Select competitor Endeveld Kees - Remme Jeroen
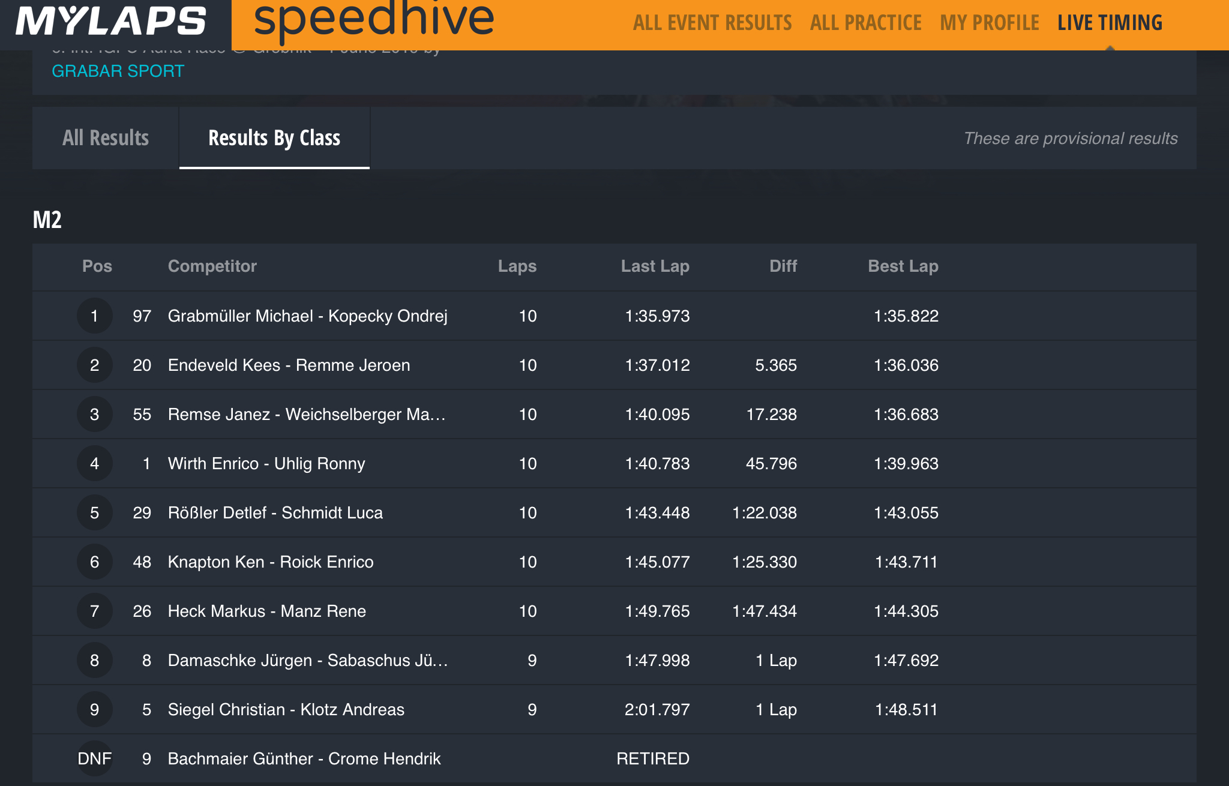The width and height of the screenshot is (1229, 786). coord(289,365)
